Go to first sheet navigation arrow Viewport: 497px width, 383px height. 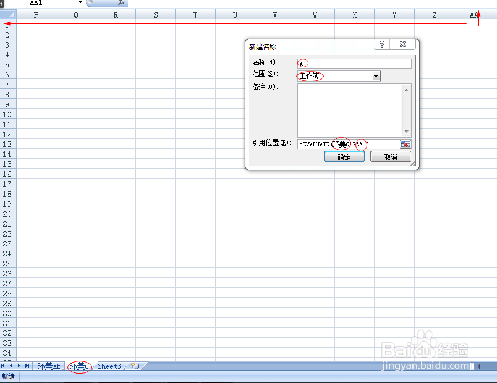(x=3, y=365)
